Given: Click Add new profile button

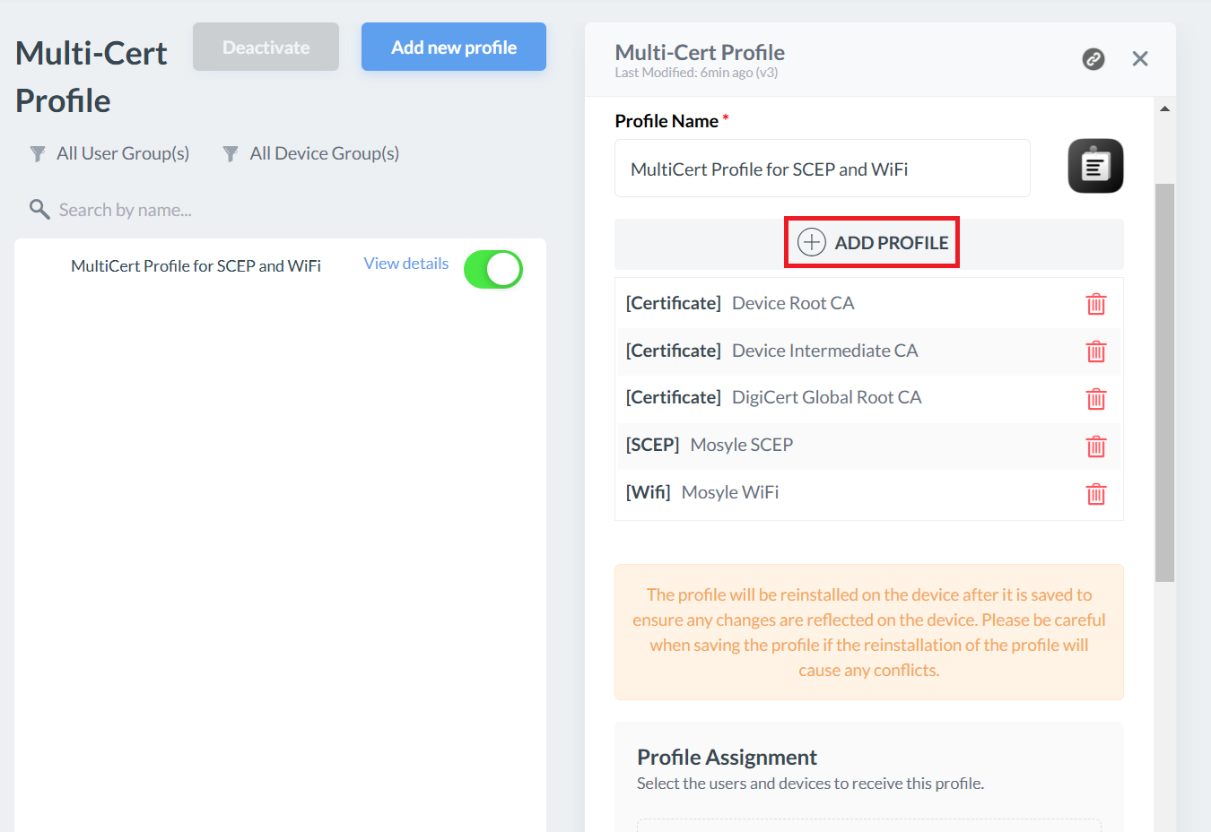Looking at the screenshot, I should click(454, 47).
